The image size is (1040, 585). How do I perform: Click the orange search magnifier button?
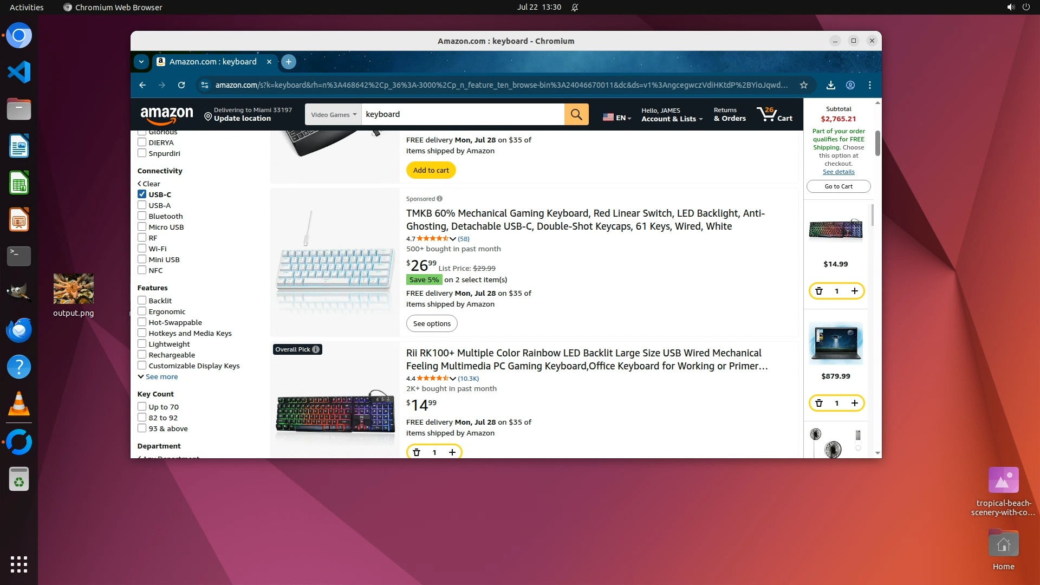pos(576,114)
